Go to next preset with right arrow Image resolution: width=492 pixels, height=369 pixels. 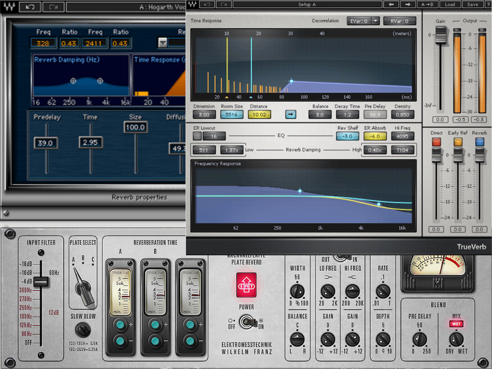407,4
